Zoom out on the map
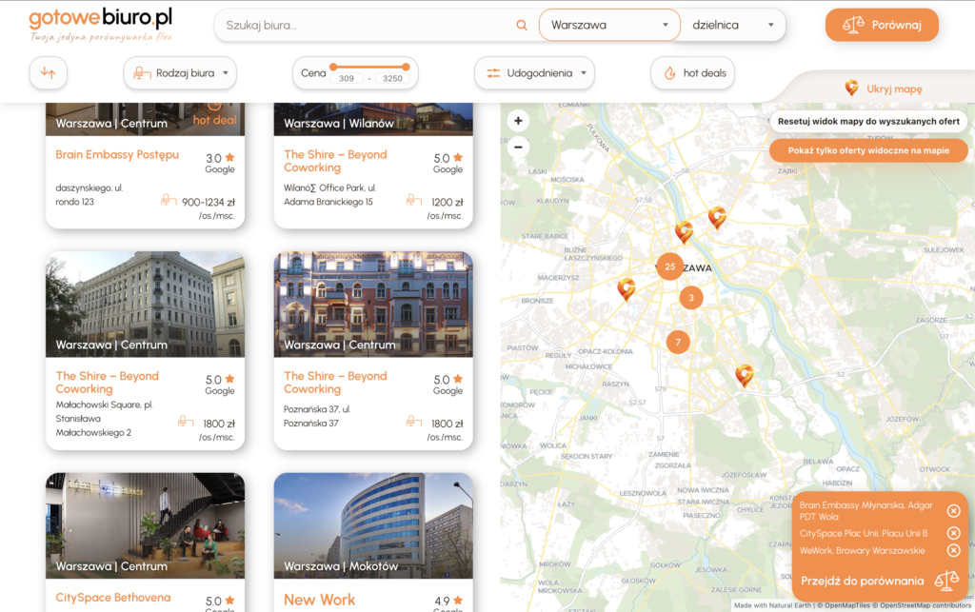This screenshot has width=975, height=612. click(x=518, y=148)
